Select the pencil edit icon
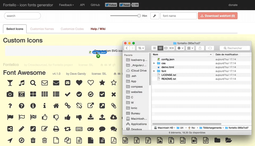Viewport: 255px width, 146px height. [21, 129]
